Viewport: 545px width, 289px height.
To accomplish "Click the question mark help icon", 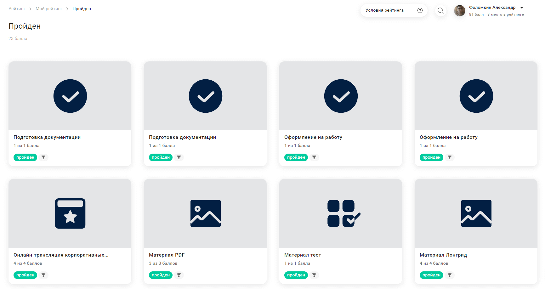I will point(420,10).
